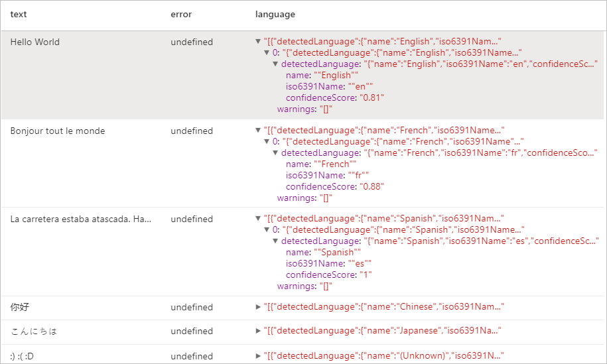Click the English confidenceScore 0.81 value
Screen dimensions: 607x364
pos(371,97)
